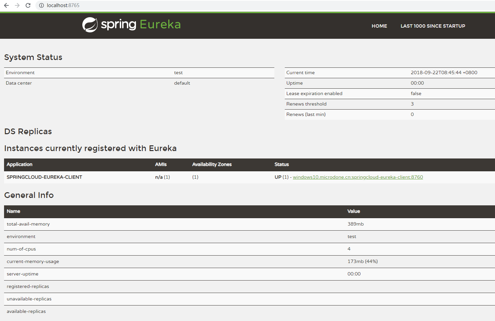
Task: Click the Availability Zones column header
Action: (212, 164)
